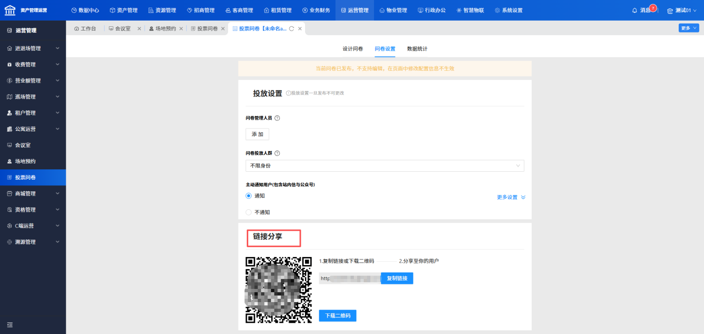This screenshot has height=334, width=704.
Task: Open 会议室 in the sidebar
Action: pos(33,145)
